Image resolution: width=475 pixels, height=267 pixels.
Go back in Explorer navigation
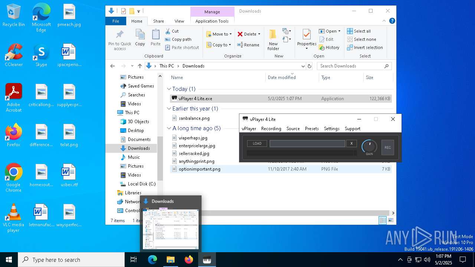pos(112,66)
